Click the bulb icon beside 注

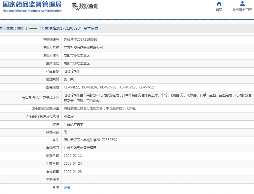(54, 187)
